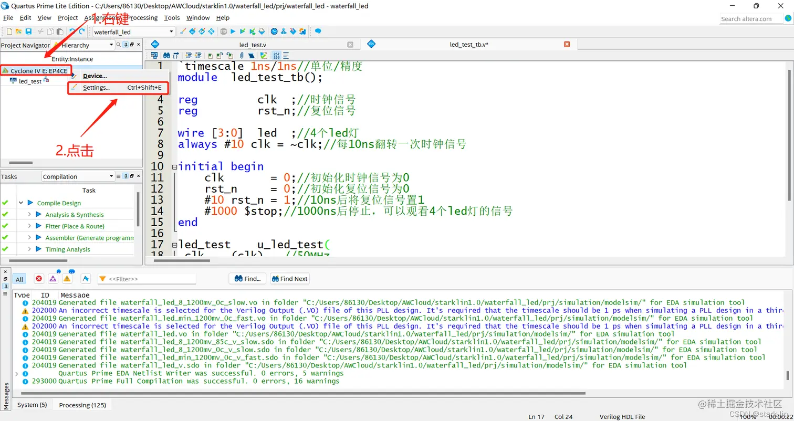Image resolution: width=794 pixels, height=421 pixels.
Task: Switch to Processing (125) messages tab
Action: click(82, 405)
